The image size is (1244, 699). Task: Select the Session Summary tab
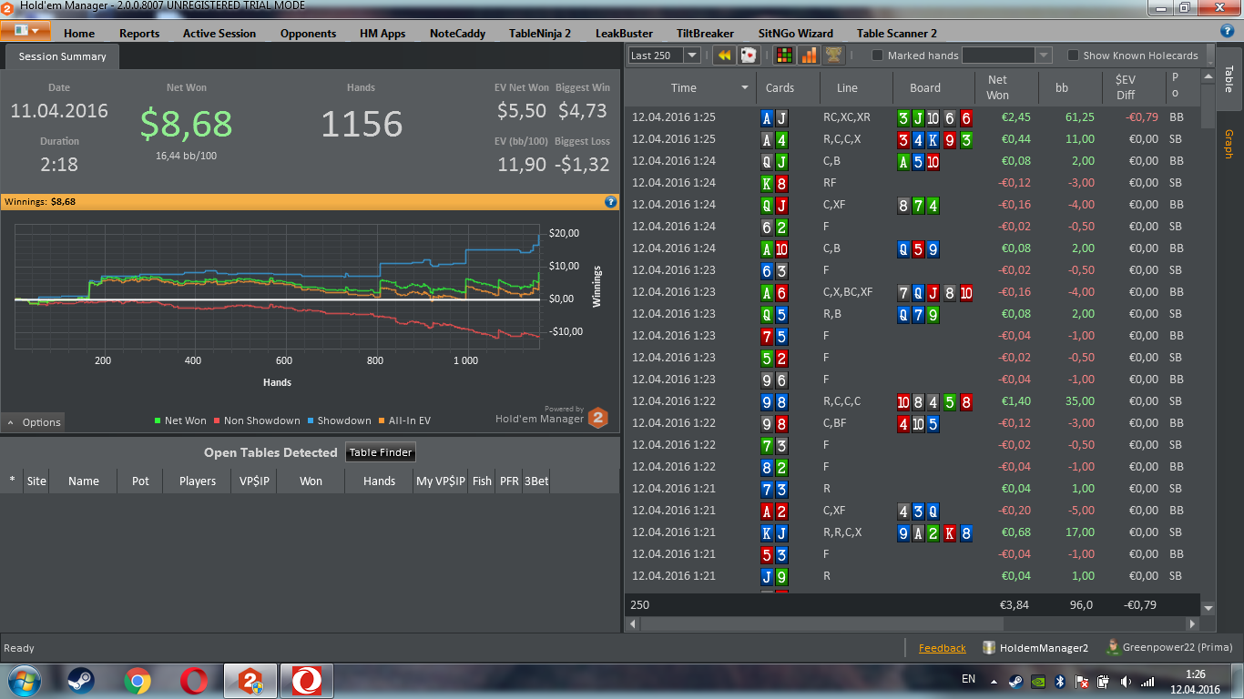point(62,56)
